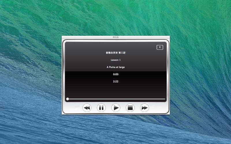Stop the audio playback

point(130,108)
